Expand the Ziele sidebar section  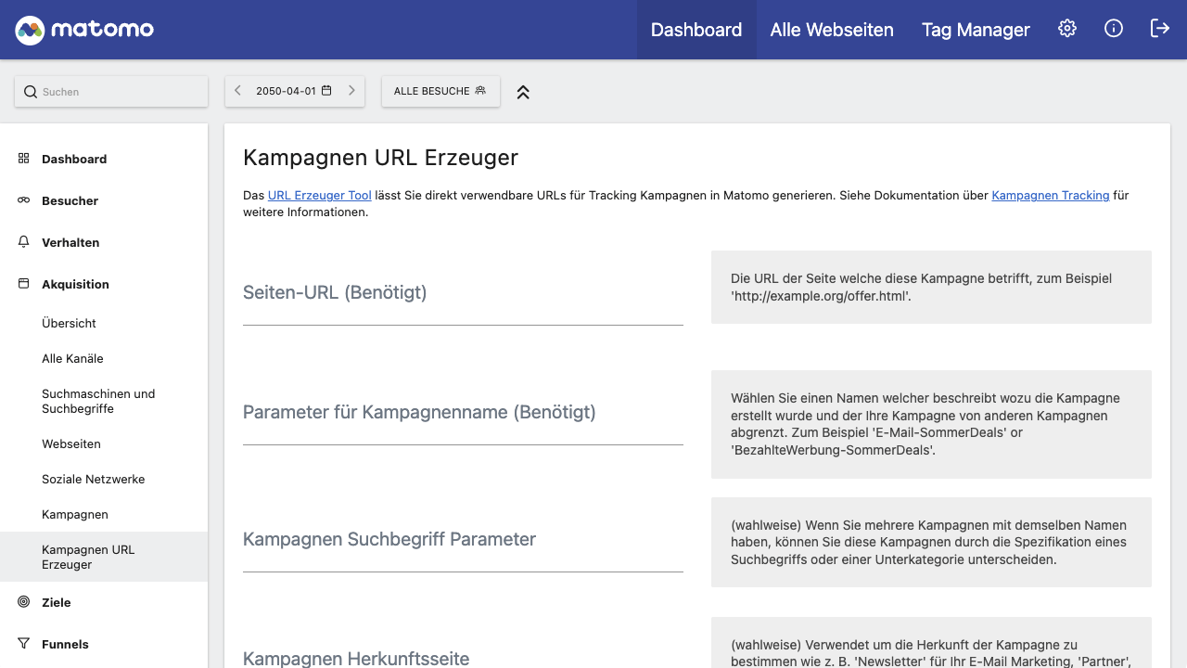tap(56, 602)
